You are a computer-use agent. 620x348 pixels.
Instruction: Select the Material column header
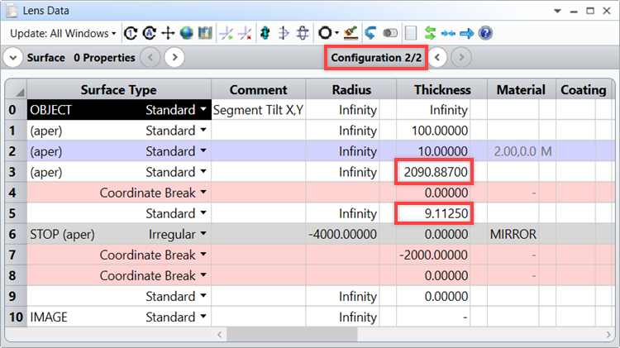tap(521, 89)
